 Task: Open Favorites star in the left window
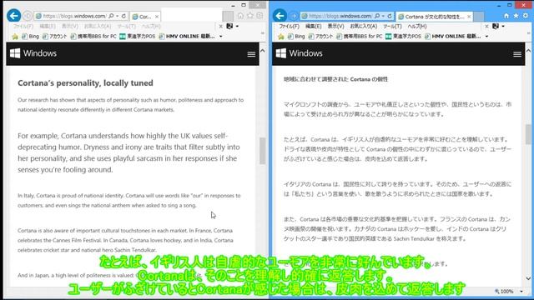(x=250, y=16)
